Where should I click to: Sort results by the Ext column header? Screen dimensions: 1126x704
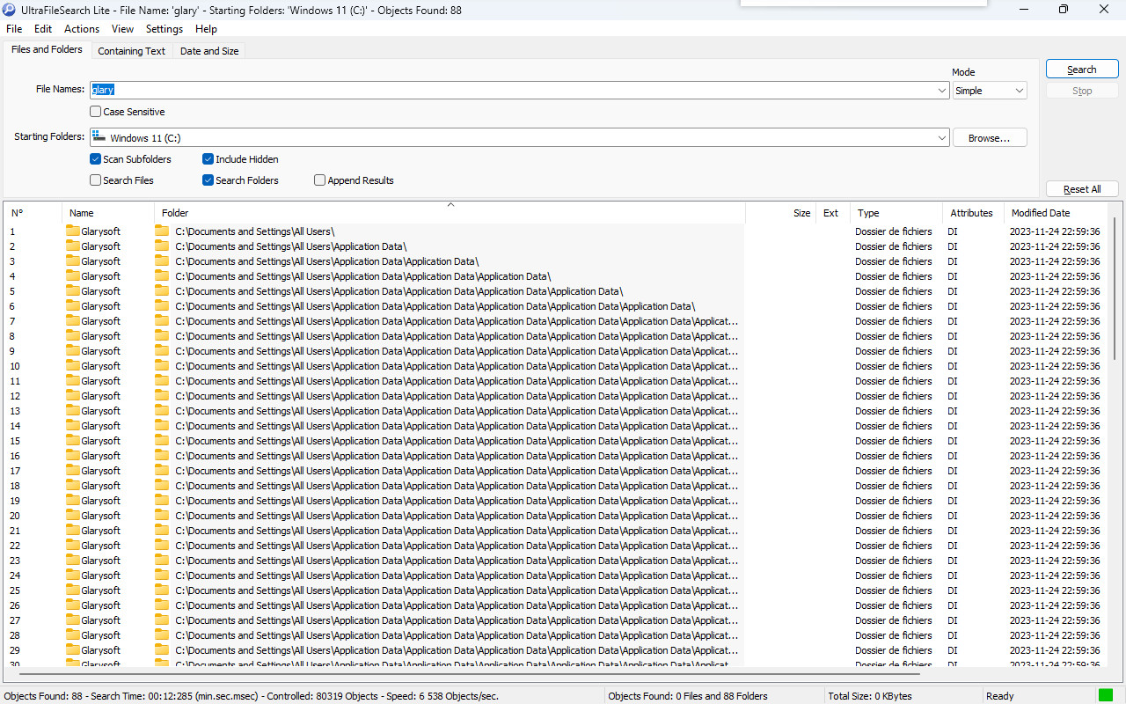click(x=832, y=213)
